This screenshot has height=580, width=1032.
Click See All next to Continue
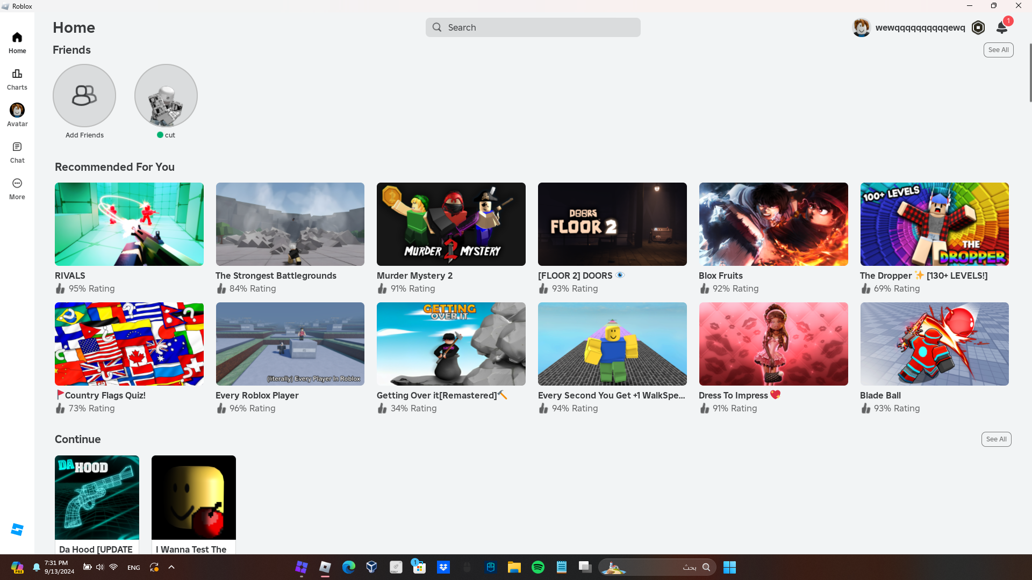(996, 439)
